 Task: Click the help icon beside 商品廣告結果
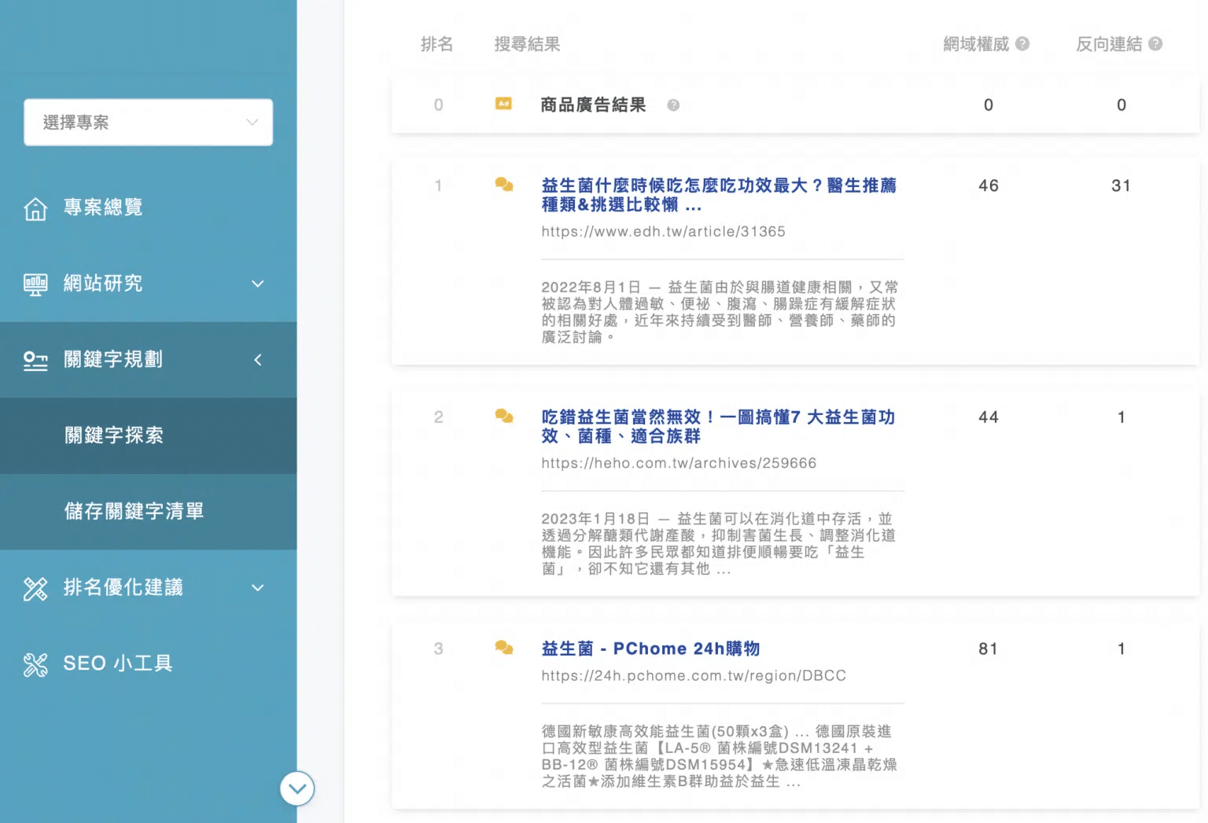coord(673,105)
